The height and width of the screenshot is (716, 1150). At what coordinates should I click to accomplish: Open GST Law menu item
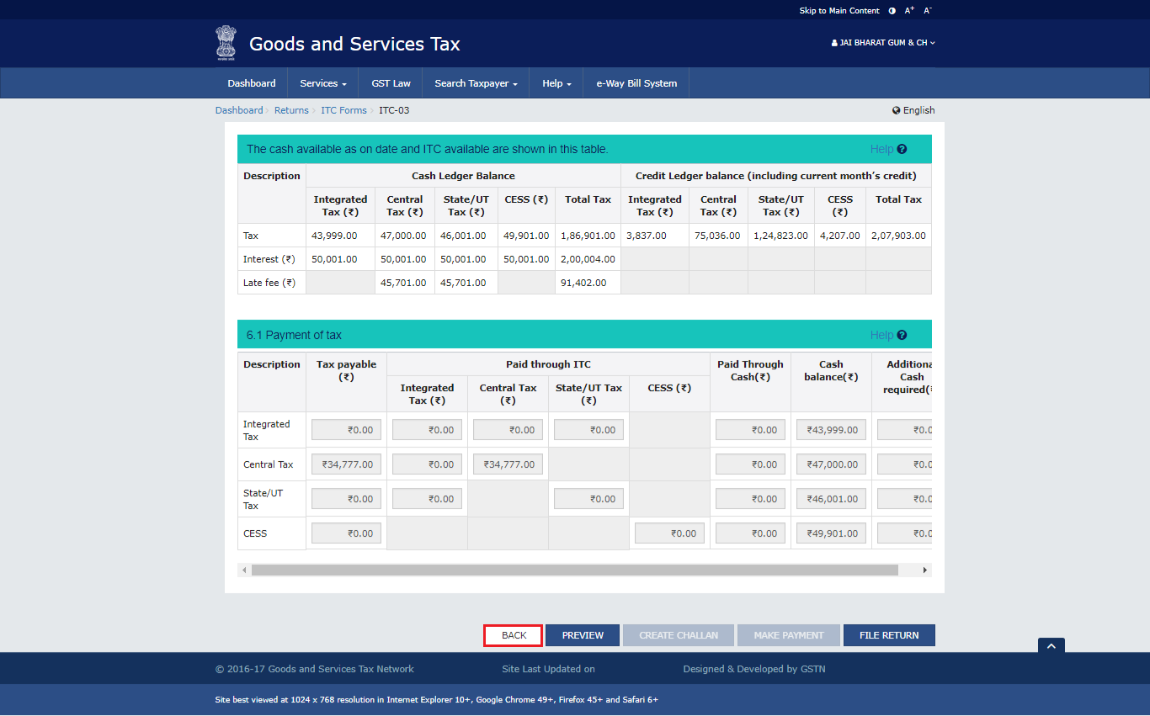tap(391, 83)
